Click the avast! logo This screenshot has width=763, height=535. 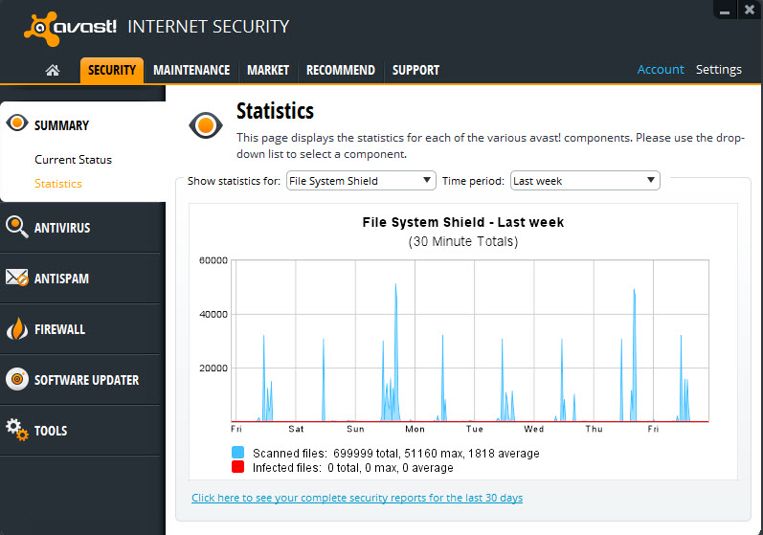[70, 28]
